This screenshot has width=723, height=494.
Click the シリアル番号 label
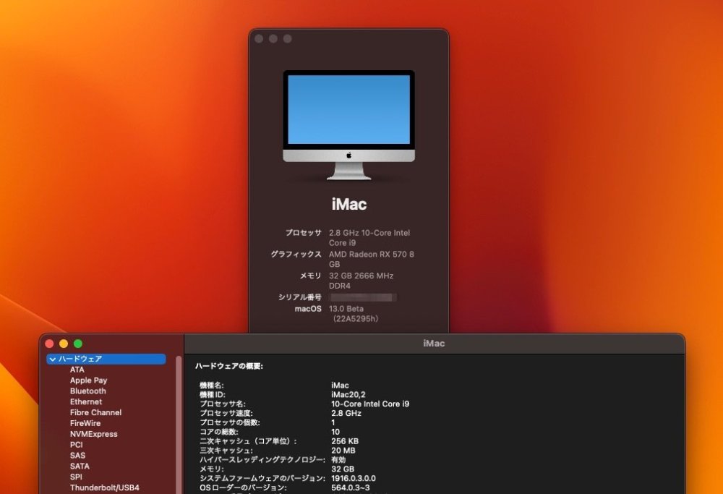300,297
